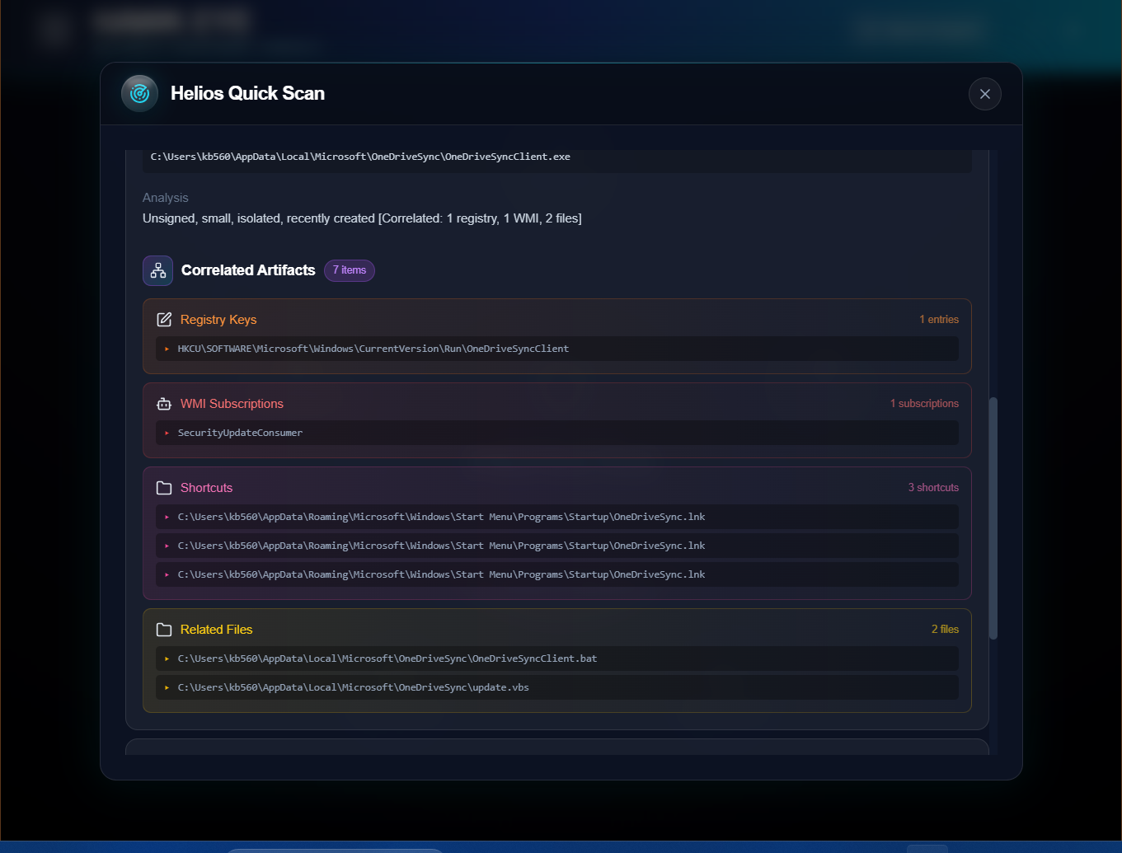This screenshot has width=1122, height=853.
Task: Click the OneDriveSyncClient.bat file path
Action: 557,658
